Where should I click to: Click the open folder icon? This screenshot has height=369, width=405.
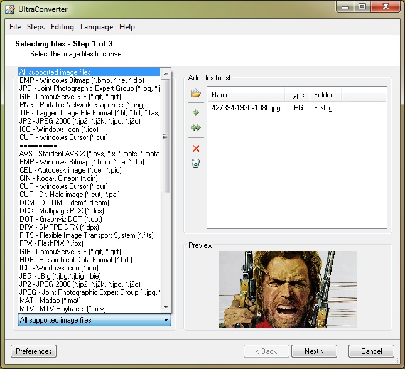click(196, 94)
